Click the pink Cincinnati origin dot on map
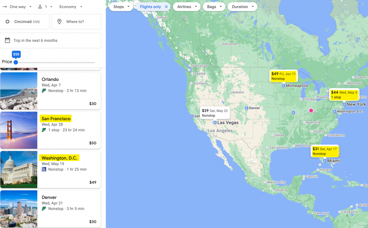Screen dimensions: 368x228 pos(311,110)
